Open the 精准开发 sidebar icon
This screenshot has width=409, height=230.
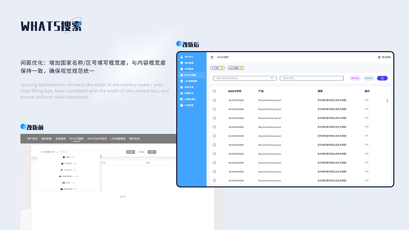(x=182, y=87)
